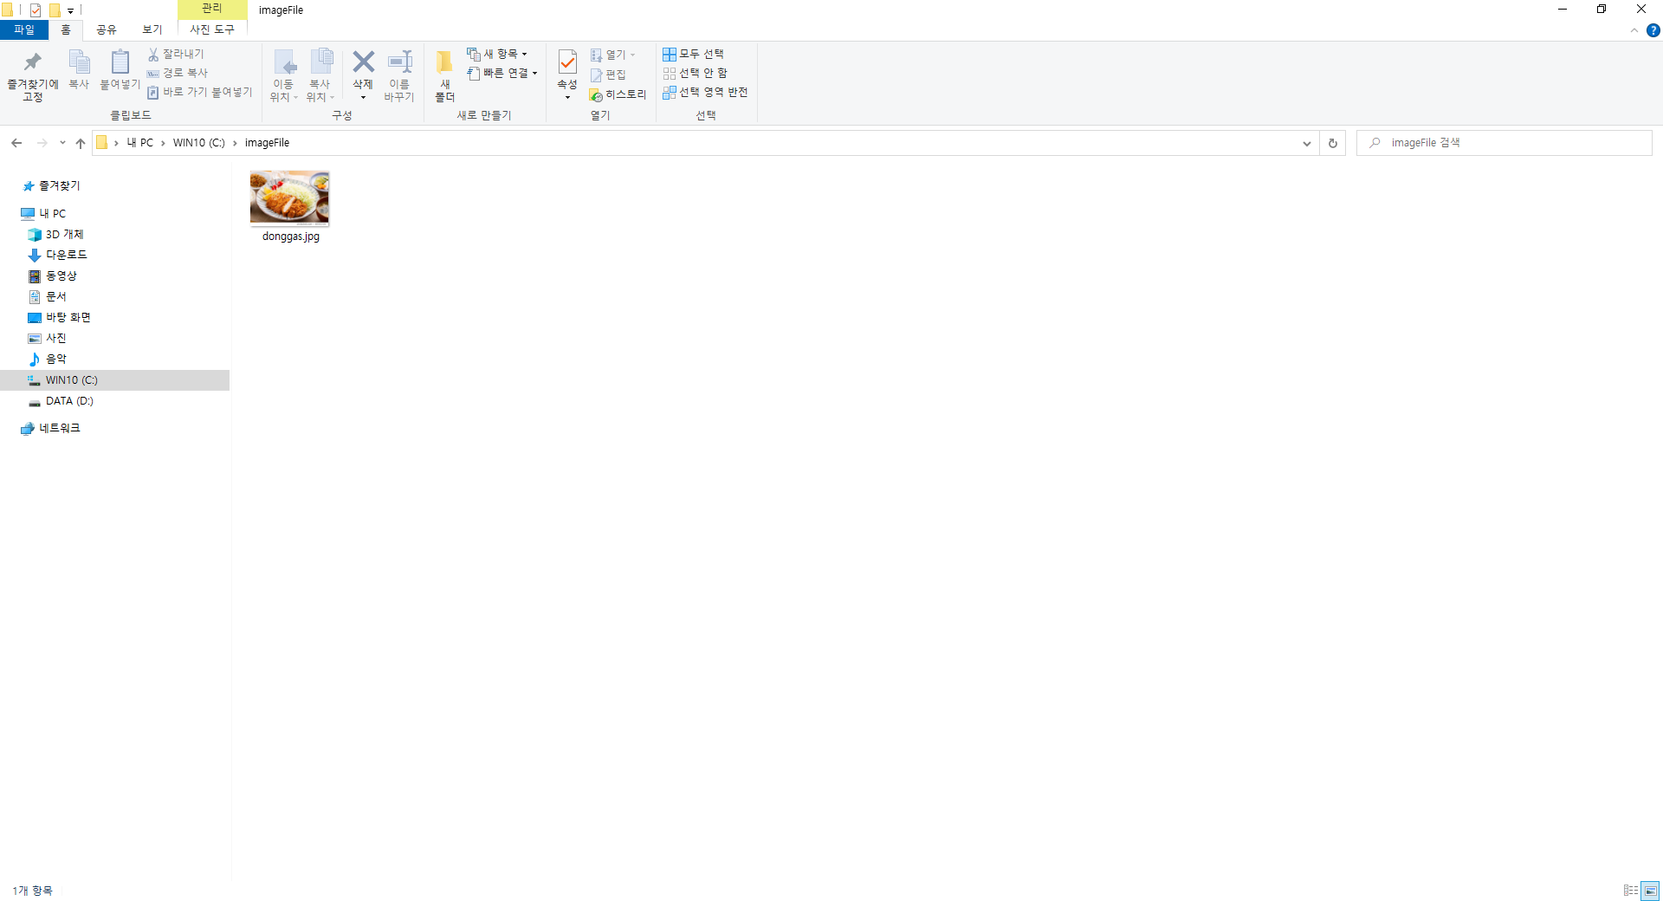1663x901 pixels.
Task: Select the donggas.jpg thumbnail
Action: 289,198
